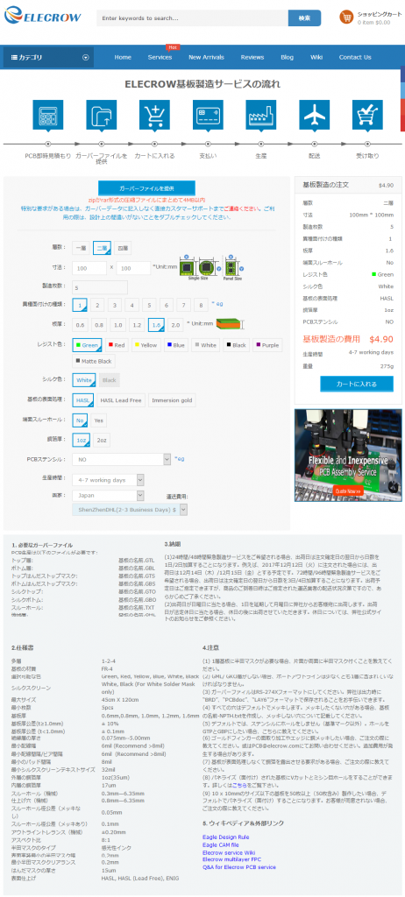Open the Wiki menu item
Image resolution: width=405 pixels, height=897 pixels.
(316, 57)
